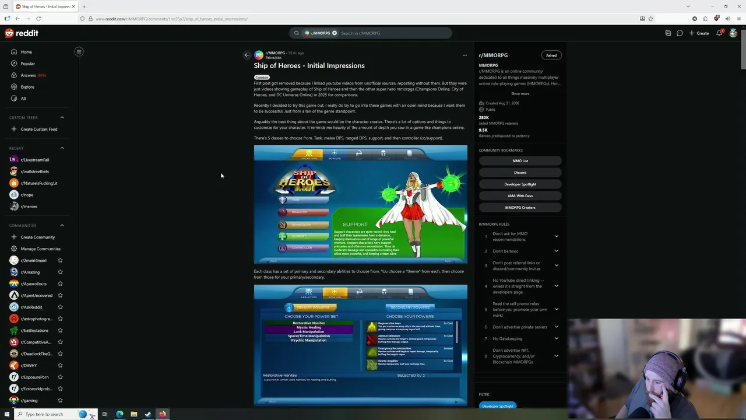Click the browser back arrow

17,19
